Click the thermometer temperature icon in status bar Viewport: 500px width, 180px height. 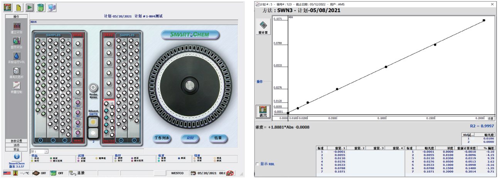click(x=15, y=173)
